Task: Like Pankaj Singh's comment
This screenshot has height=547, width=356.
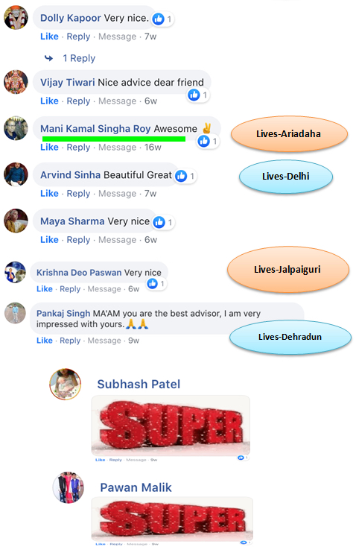Action: (45, 341)
